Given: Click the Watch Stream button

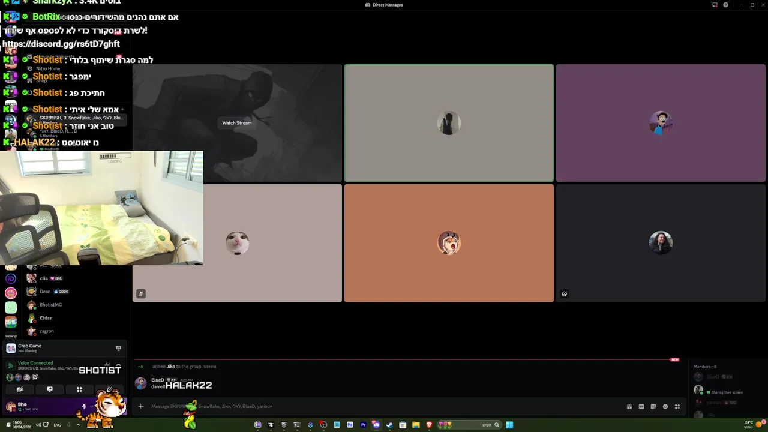Looking at the screenshot, I should pos(237,123).
